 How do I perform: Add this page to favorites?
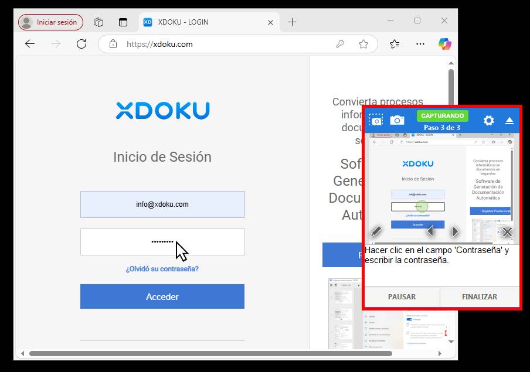363,44
